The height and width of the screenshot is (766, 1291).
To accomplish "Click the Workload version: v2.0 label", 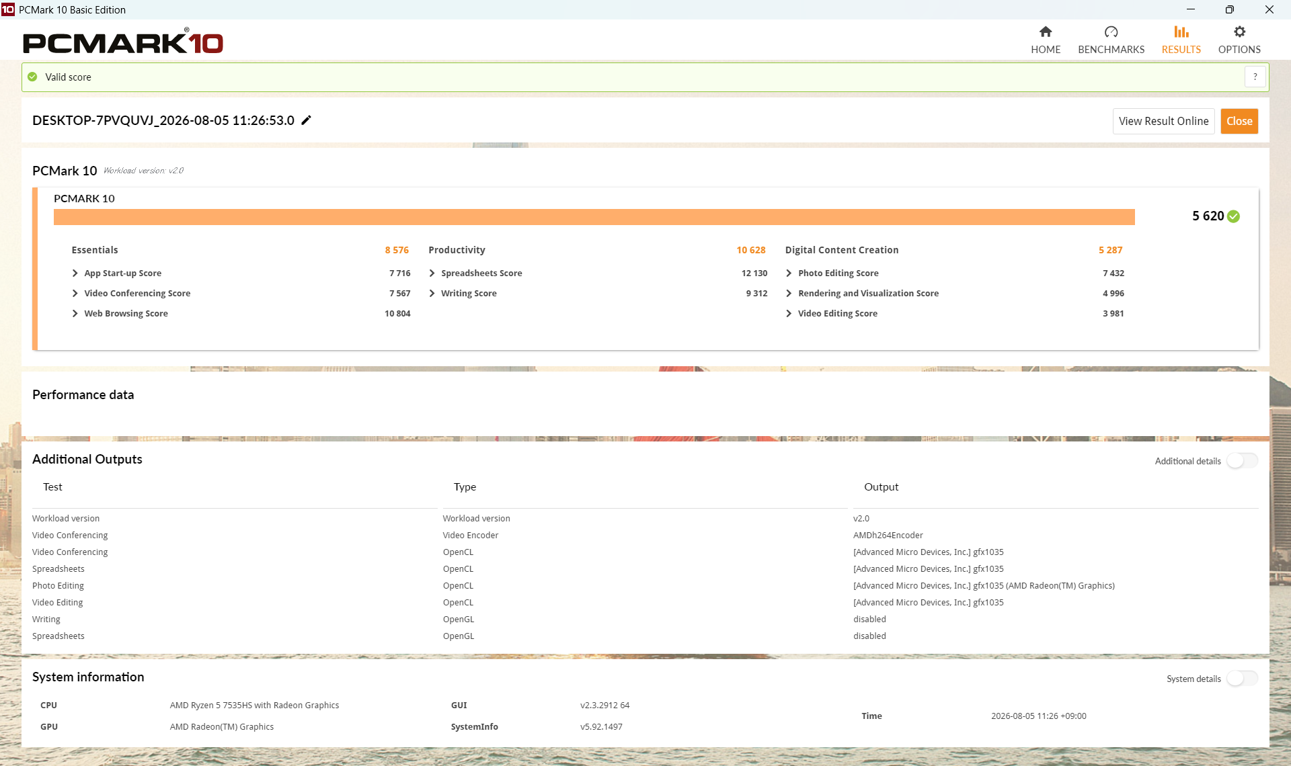I will pyautogui.click(x=143, y=171).
